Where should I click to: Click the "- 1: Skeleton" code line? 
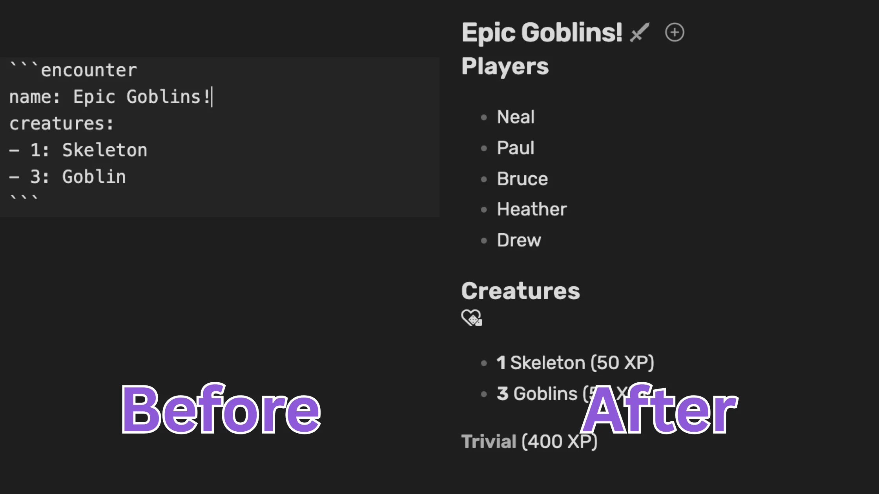78,150
